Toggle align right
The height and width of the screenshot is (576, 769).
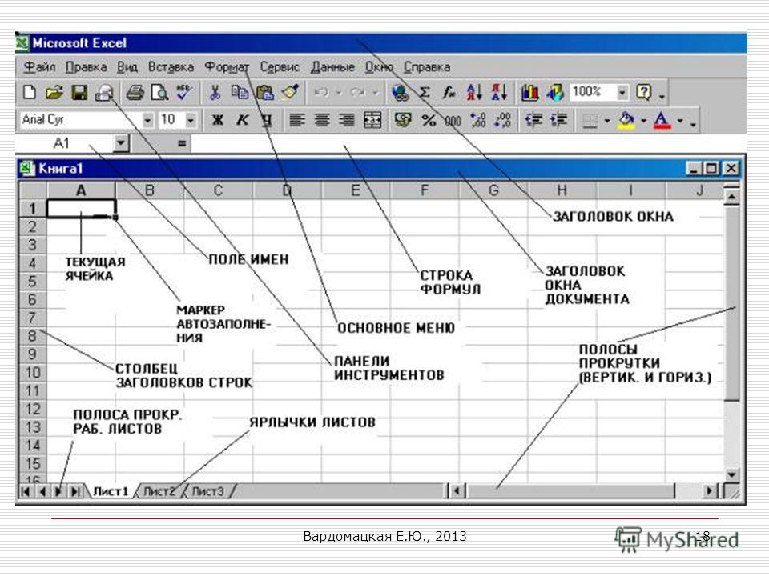point(347,120)
